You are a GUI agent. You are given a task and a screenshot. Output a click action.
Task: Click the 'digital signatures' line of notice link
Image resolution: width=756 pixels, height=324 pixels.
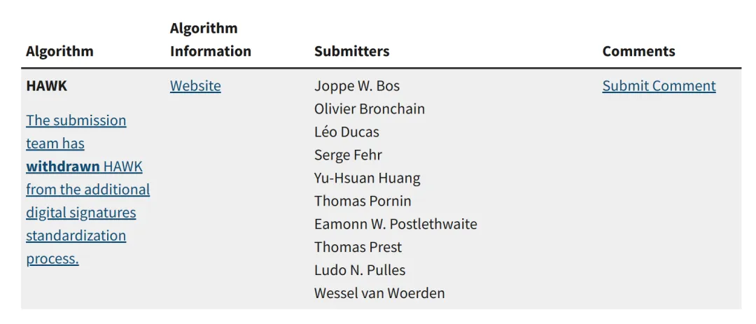81,213
